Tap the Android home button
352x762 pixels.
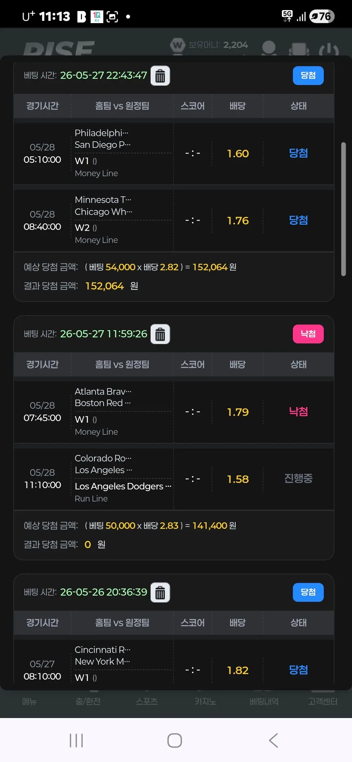(175, 741)
